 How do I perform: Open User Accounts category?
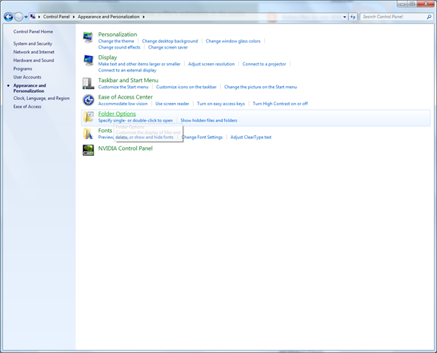coord(27,77)
